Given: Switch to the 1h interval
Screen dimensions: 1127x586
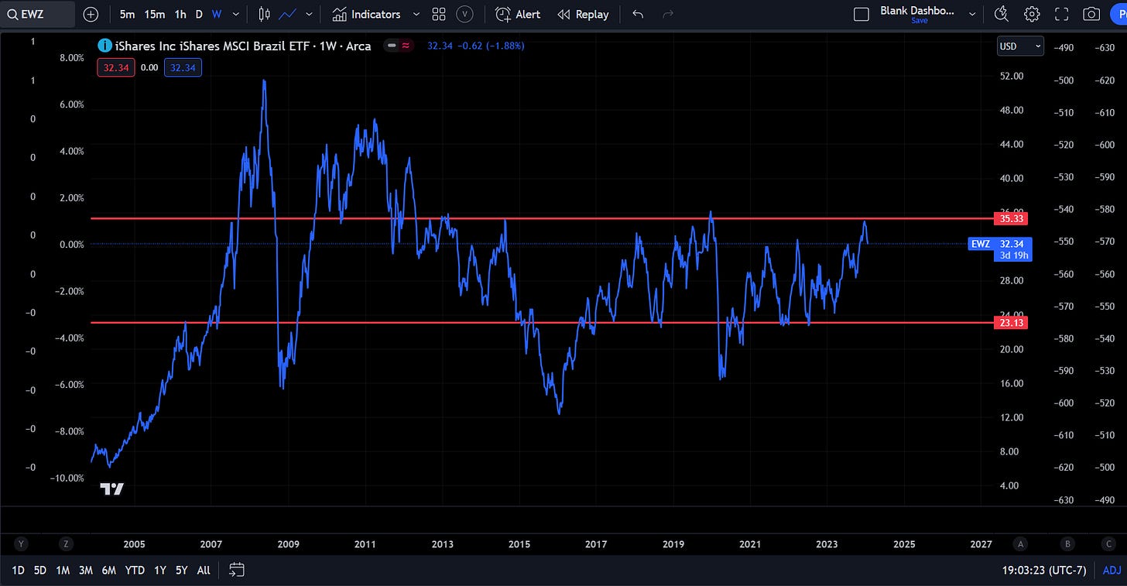Looking at the screenshot, I should point(180,14).
